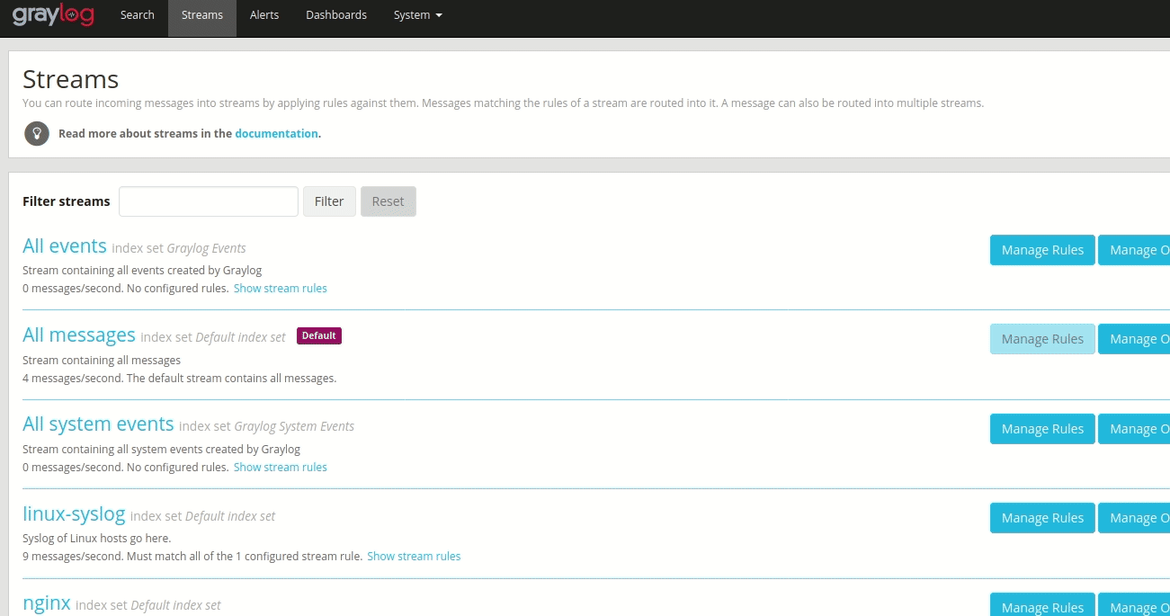Show stream rules for All events
The image size is (1170, 616).
[x=281, y=289]
